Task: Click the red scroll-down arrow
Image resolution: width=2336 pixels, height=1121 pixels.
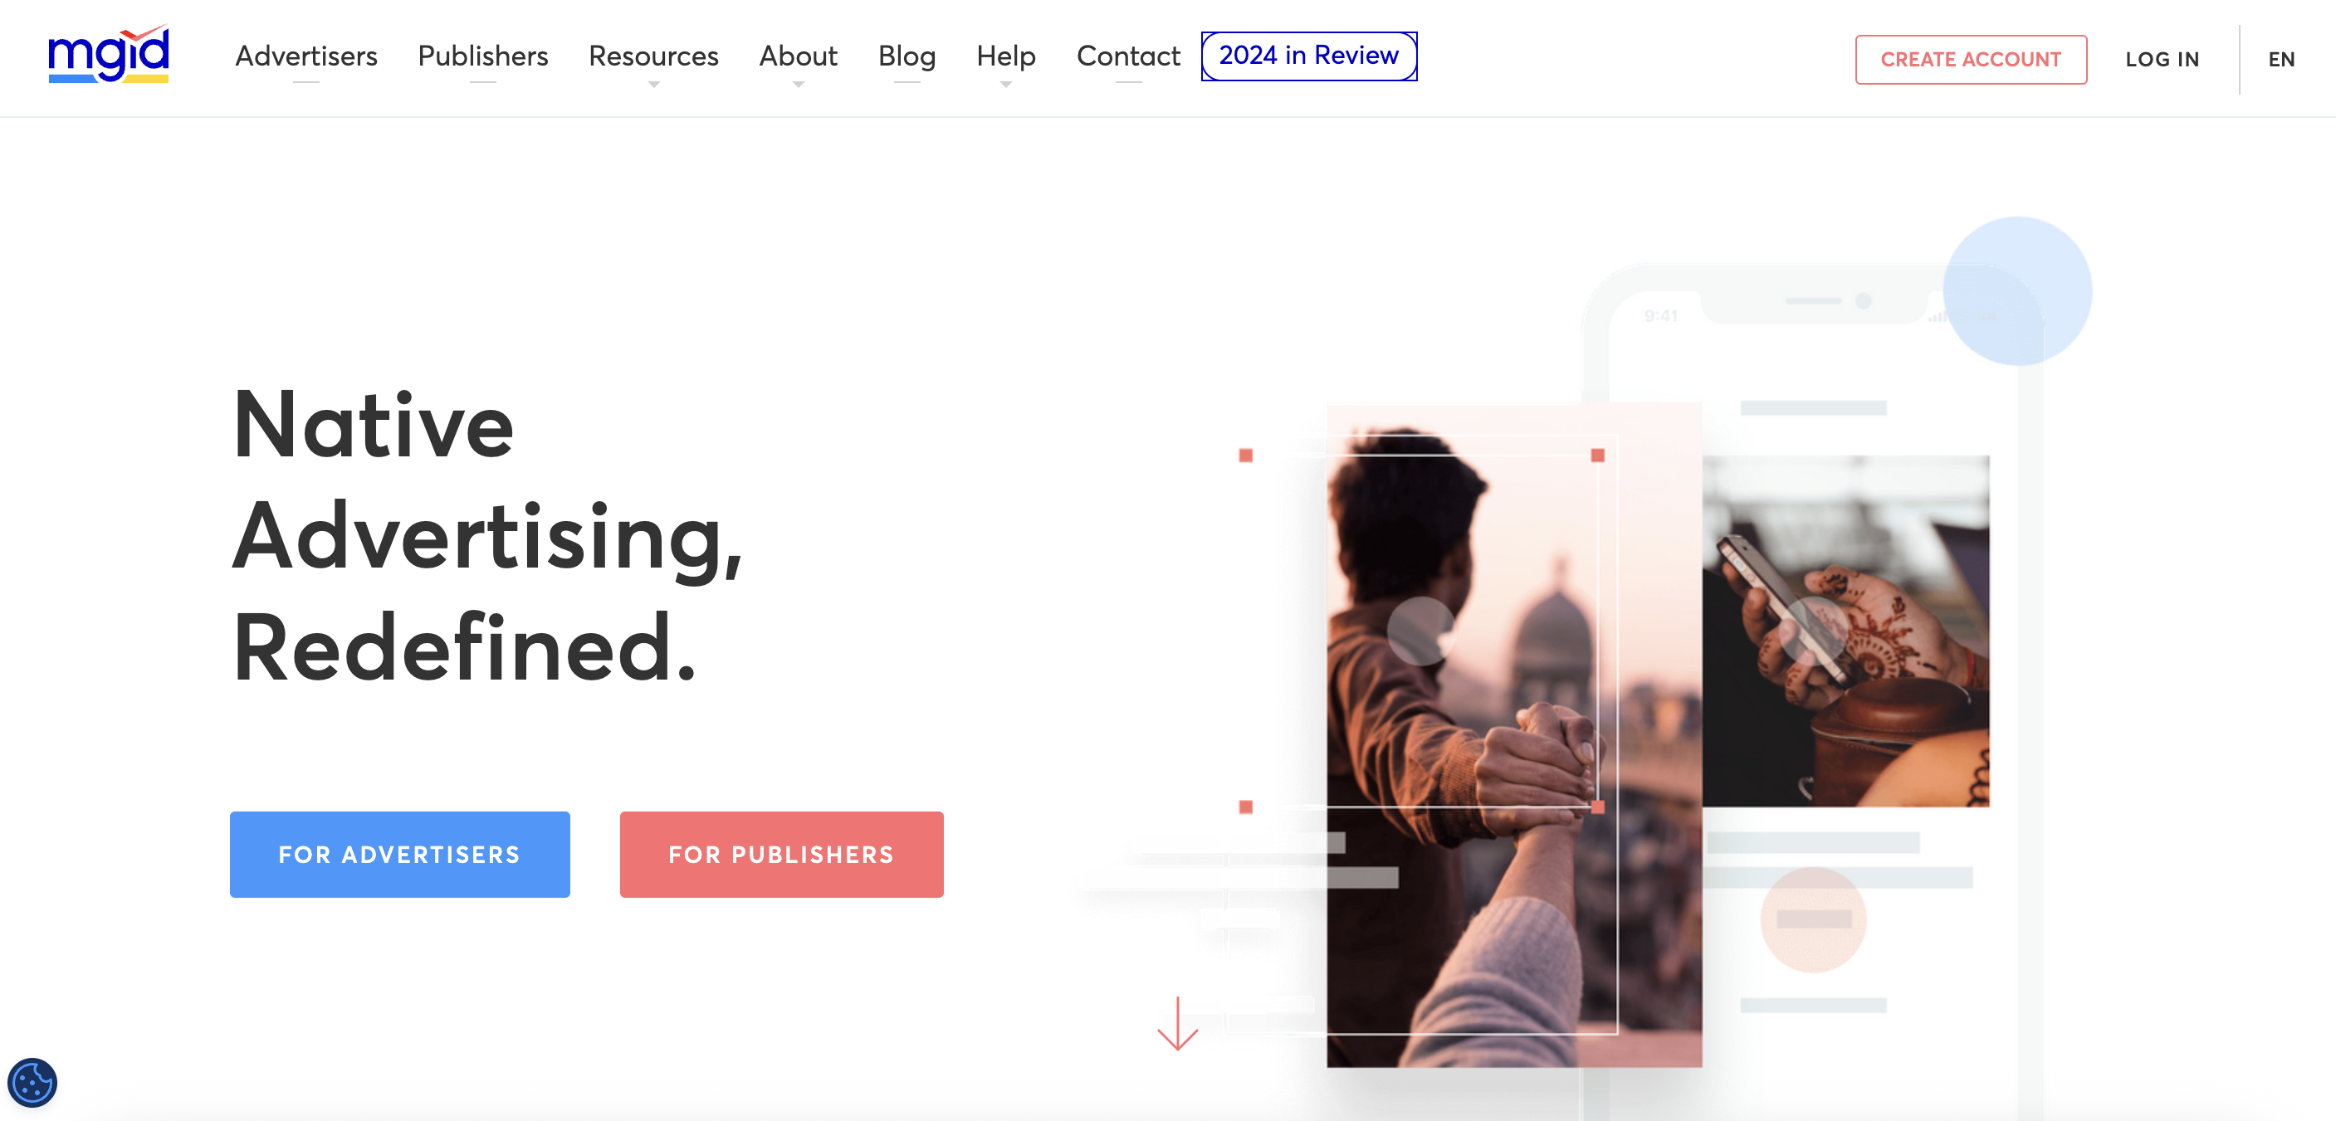Action: point(1178,1024)
